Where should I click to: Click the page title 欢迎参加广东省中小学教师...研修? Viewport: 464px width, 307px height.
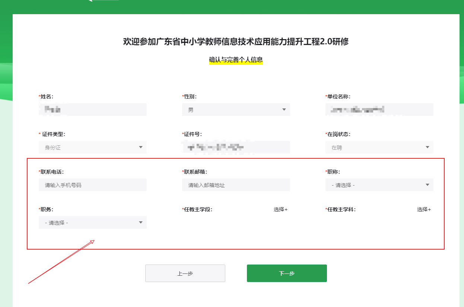tap(236, 41)
